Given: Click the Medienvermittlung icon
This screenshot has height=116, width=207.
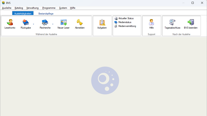Looking at the screenshot, I should (x=116, y=26).
